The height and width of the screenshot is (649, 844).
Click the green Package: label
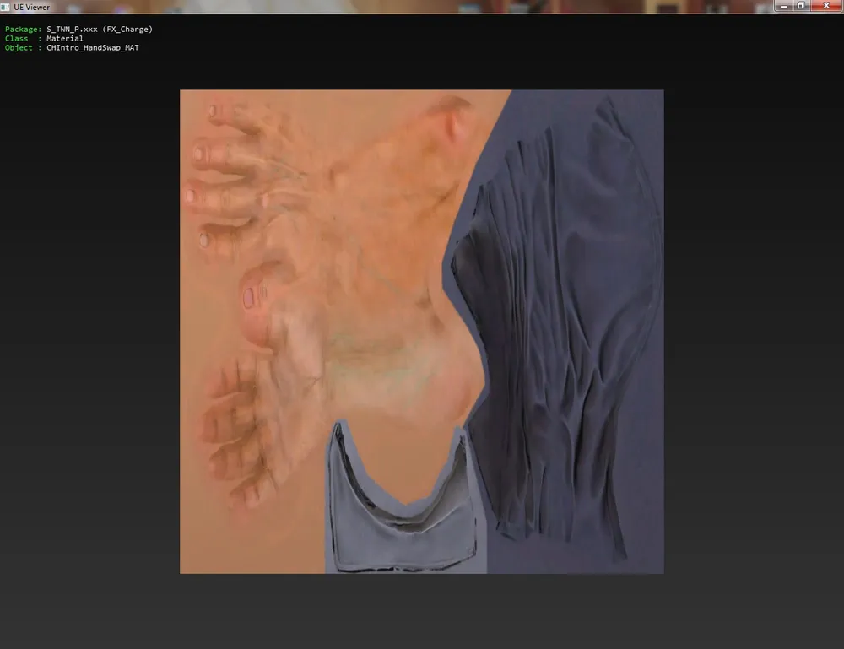tap(23, 29)
